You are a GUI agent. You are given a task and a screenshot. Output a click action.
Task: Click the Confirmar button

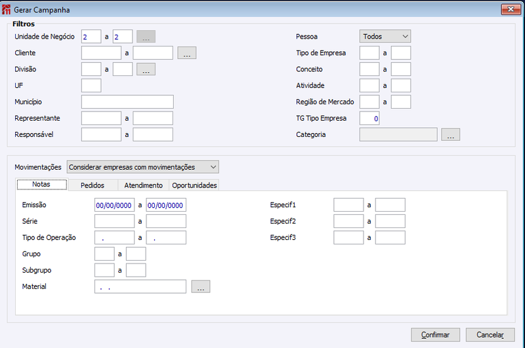[x=435, y=335]
